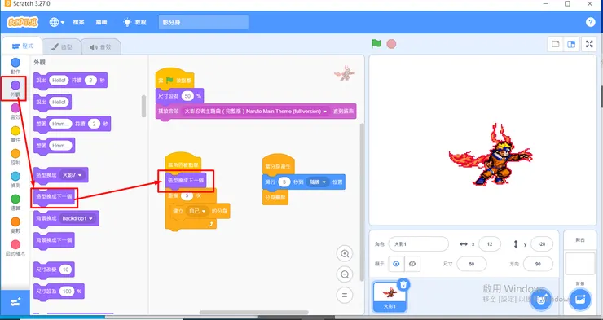Click the 造型換成下一個 block in the palette

point(55,197)
